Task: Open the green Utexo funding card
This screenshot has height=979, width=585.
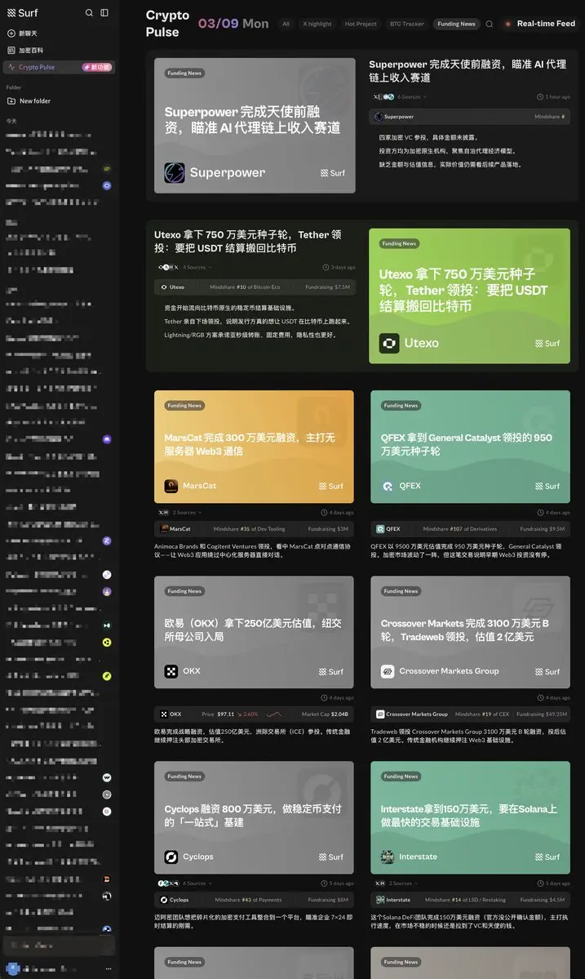Action: click(469, 296)
